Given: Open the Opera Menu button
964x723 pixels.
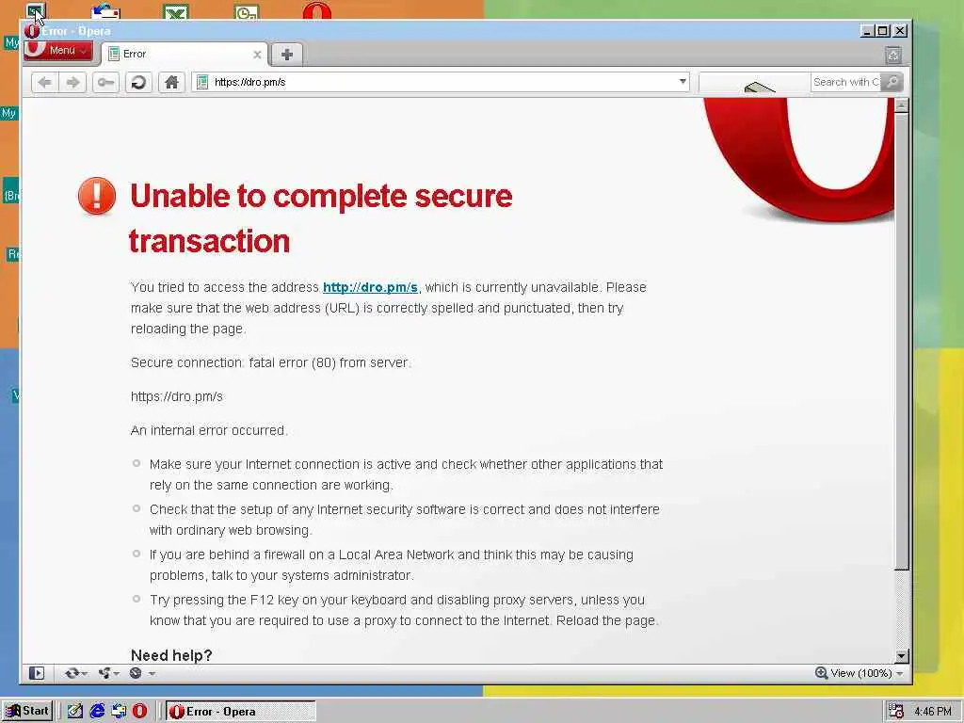Looking at the screenshot, I should [x=59, y=51].
